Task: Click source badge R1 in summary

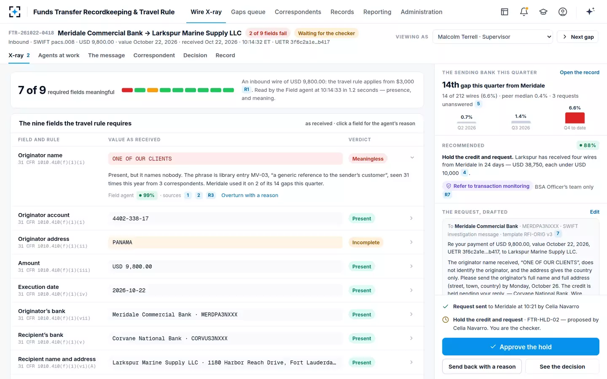Action: pos(247,90)
